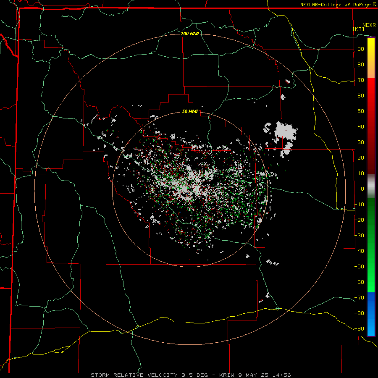Click the 30 value on velocity scale
378x378 pixels.
(x=361, y=142)
